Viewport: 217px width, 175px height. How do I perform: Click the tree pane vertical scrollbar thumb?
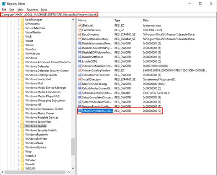point(73,147)
